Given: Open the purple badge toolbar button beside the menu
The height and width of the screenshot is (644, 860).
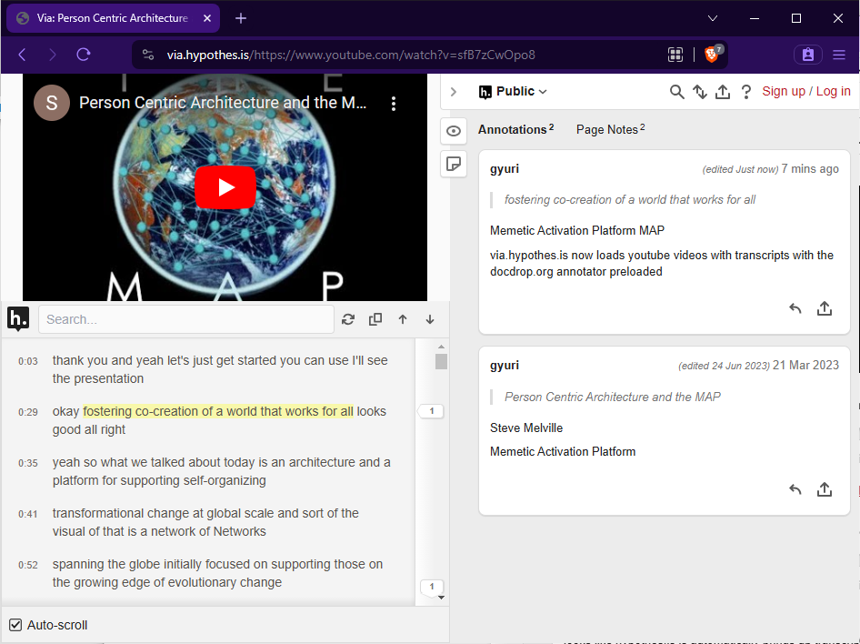Looking at the screenshot, I should pos(808,55).
